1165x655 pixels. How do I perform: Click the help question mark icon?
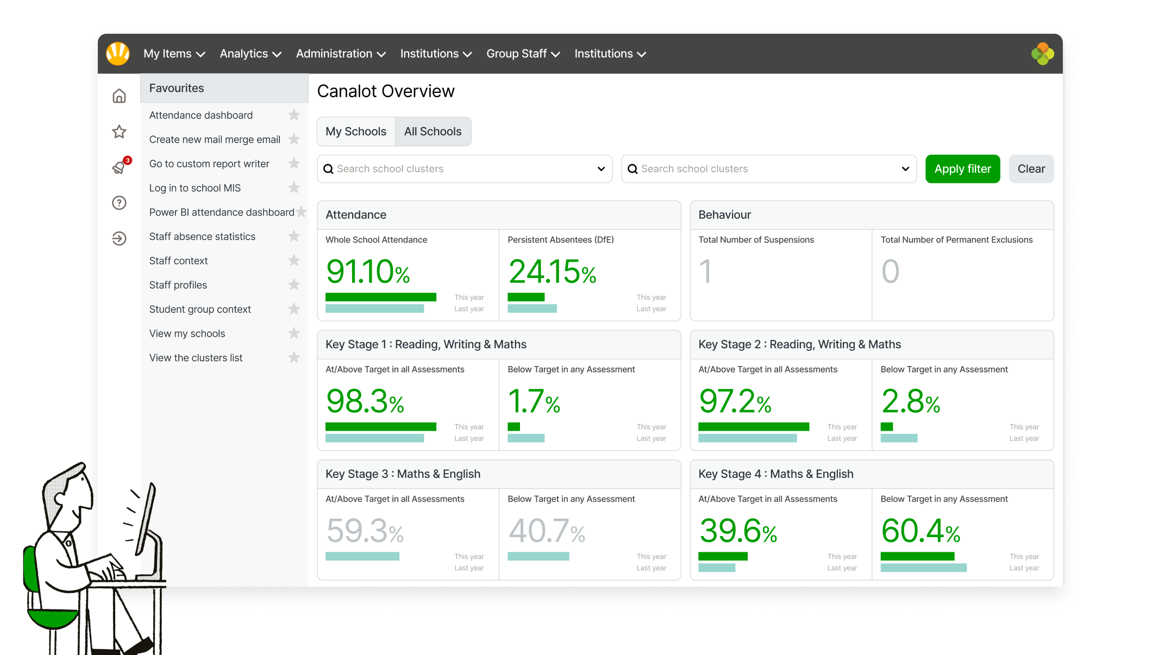pos(119,203)
